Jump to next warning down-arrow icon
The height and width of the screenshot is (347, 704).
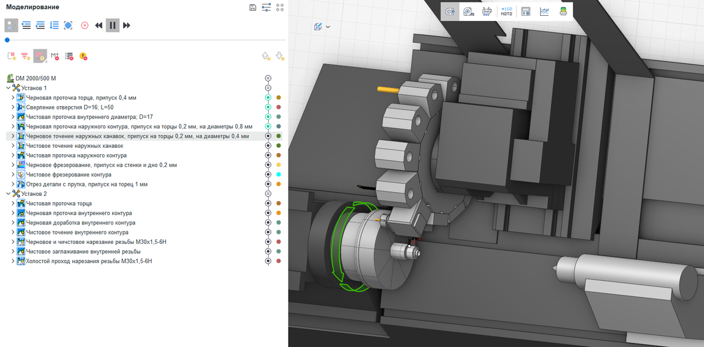pos(280,56)
